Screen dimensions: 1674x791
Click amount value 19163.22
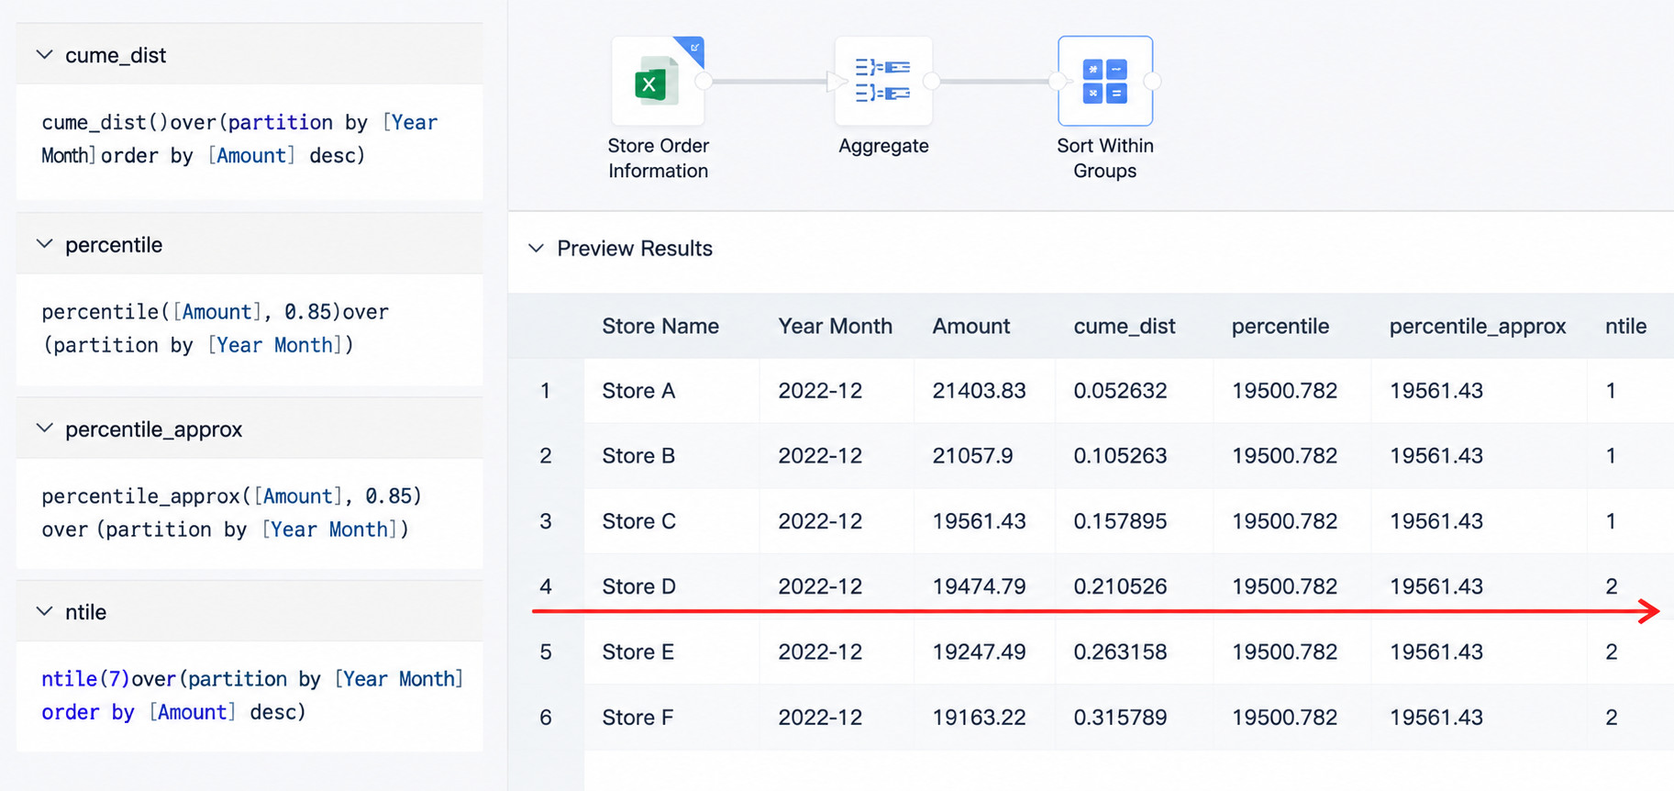[x=979, y=718]
